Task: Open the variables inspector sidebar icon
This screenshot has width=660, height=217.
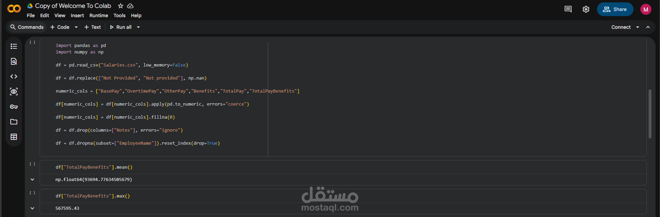Action: 14,92
